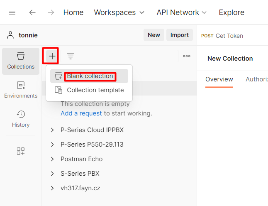
Task: Choose Blank collection from the menu
Action: click(x=89, y=76)
